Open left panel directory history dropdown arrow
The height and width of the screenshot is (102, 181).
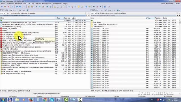(x=89, y=16)
